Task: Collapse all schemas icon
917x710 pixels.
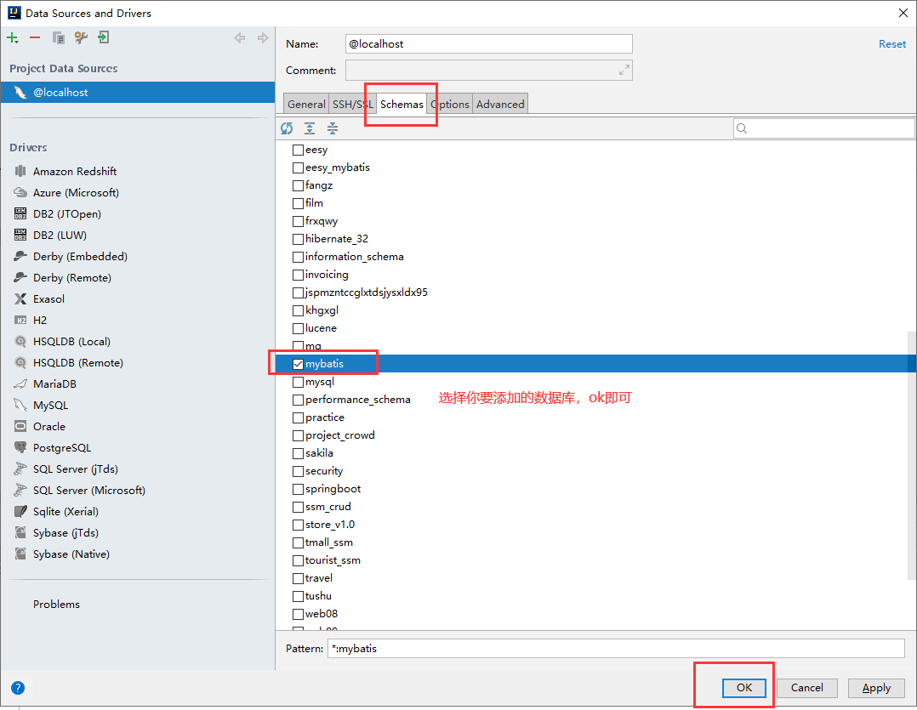Action: 332,128
